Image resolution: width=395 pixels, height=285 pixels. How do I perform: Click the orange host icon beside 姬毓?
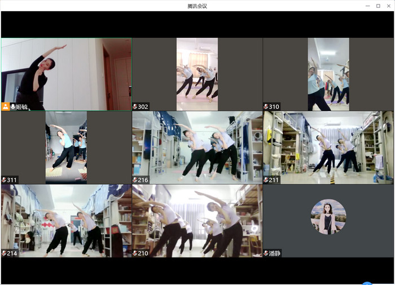pos(6,106)
